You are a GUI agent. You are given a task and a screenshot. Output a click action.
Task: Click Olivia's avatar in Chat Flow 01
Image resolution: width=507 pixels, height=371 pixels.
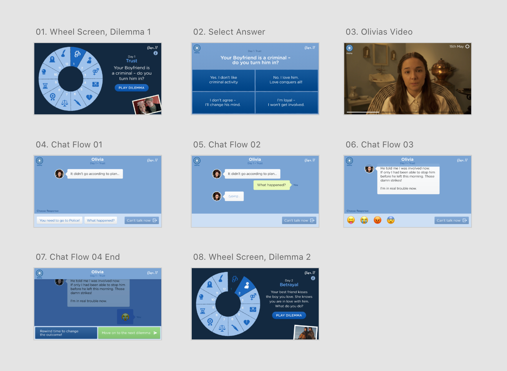click(x=59, y=174)
